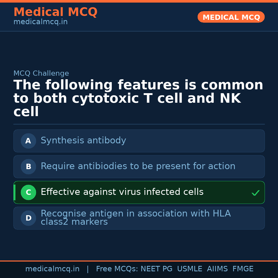Click the large orange "Medical MCQ" header title
This screenshot has height=278, width=278.
tap(55, 12)
